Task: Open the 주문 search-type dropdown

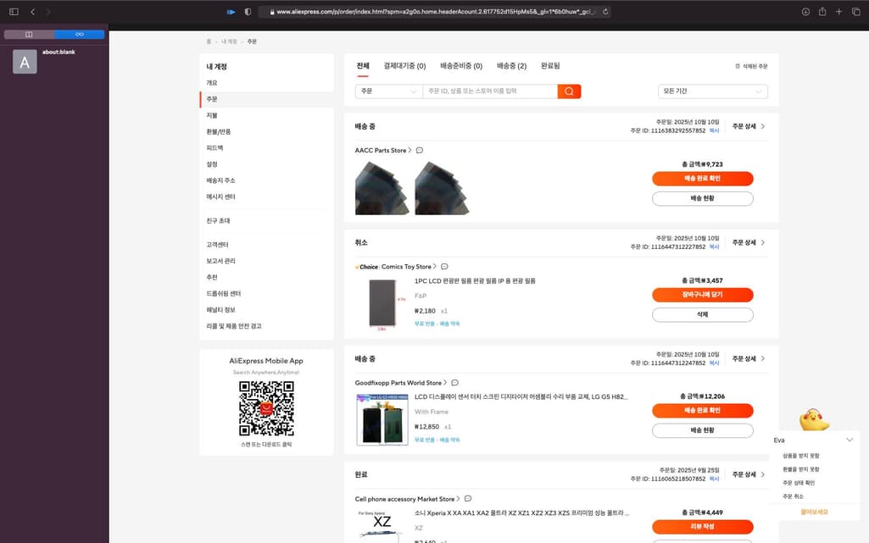Action: click(x=388, y=91)
